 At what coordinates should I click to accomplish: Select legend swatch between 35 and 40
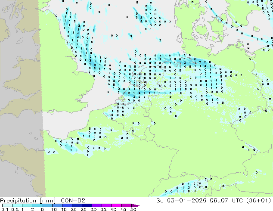(x=107, y=205)
